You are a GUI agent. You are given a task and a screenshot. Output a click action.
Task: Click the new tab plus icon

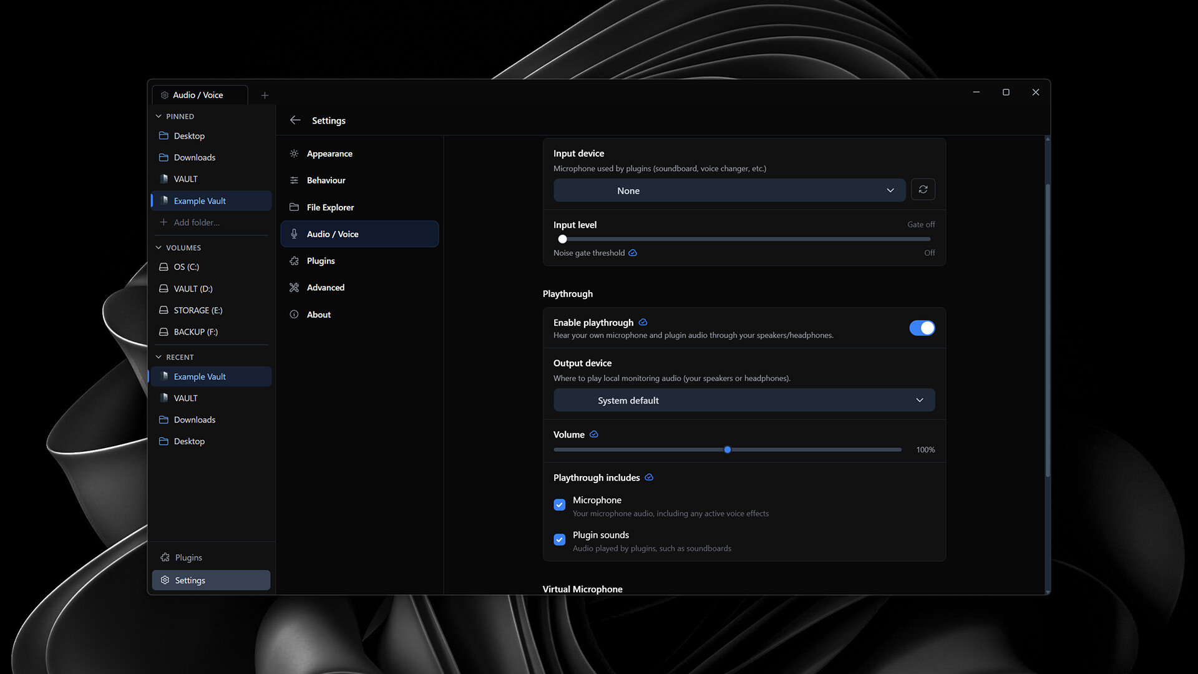tap(265, 95)
